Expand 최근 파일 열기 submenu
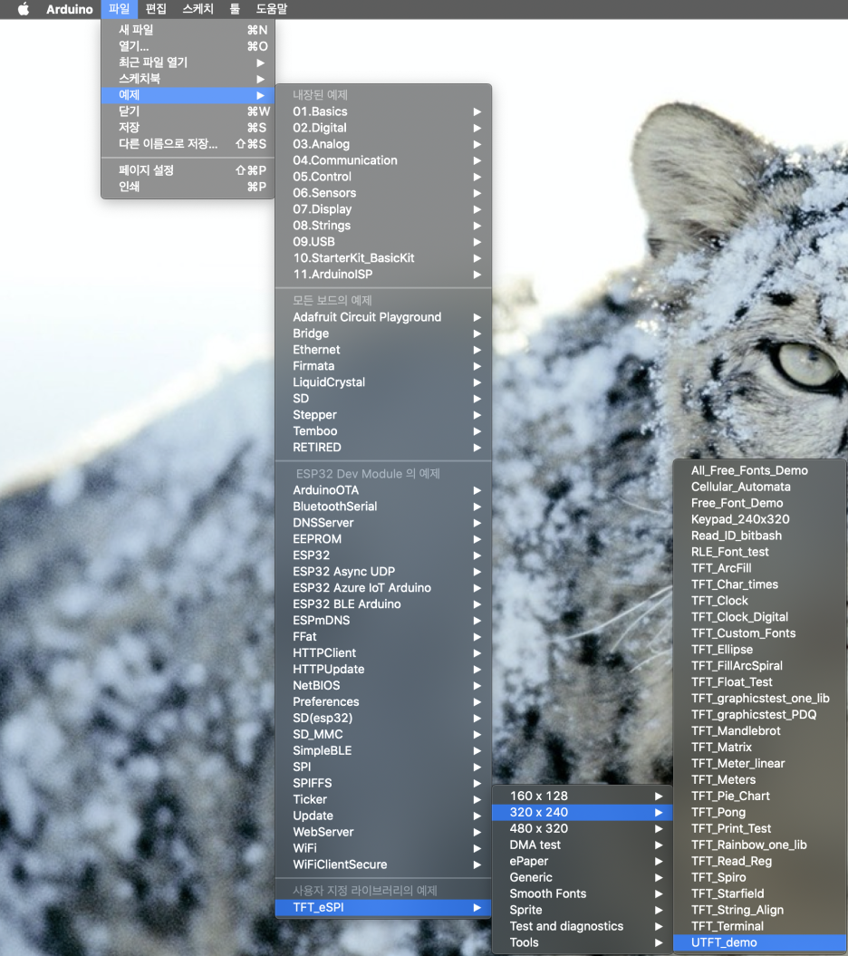848x956 pixels. (188, 63)
